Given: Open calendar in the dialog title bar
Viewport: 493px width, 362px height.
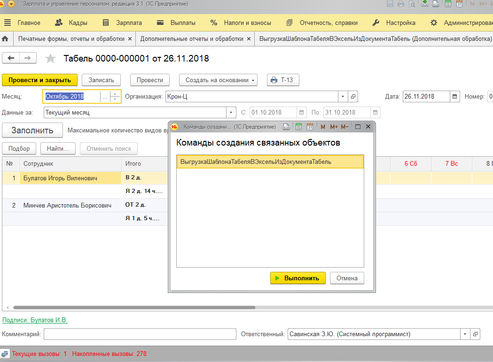Looking at the screenshot, I should click(x=310, y=127).
